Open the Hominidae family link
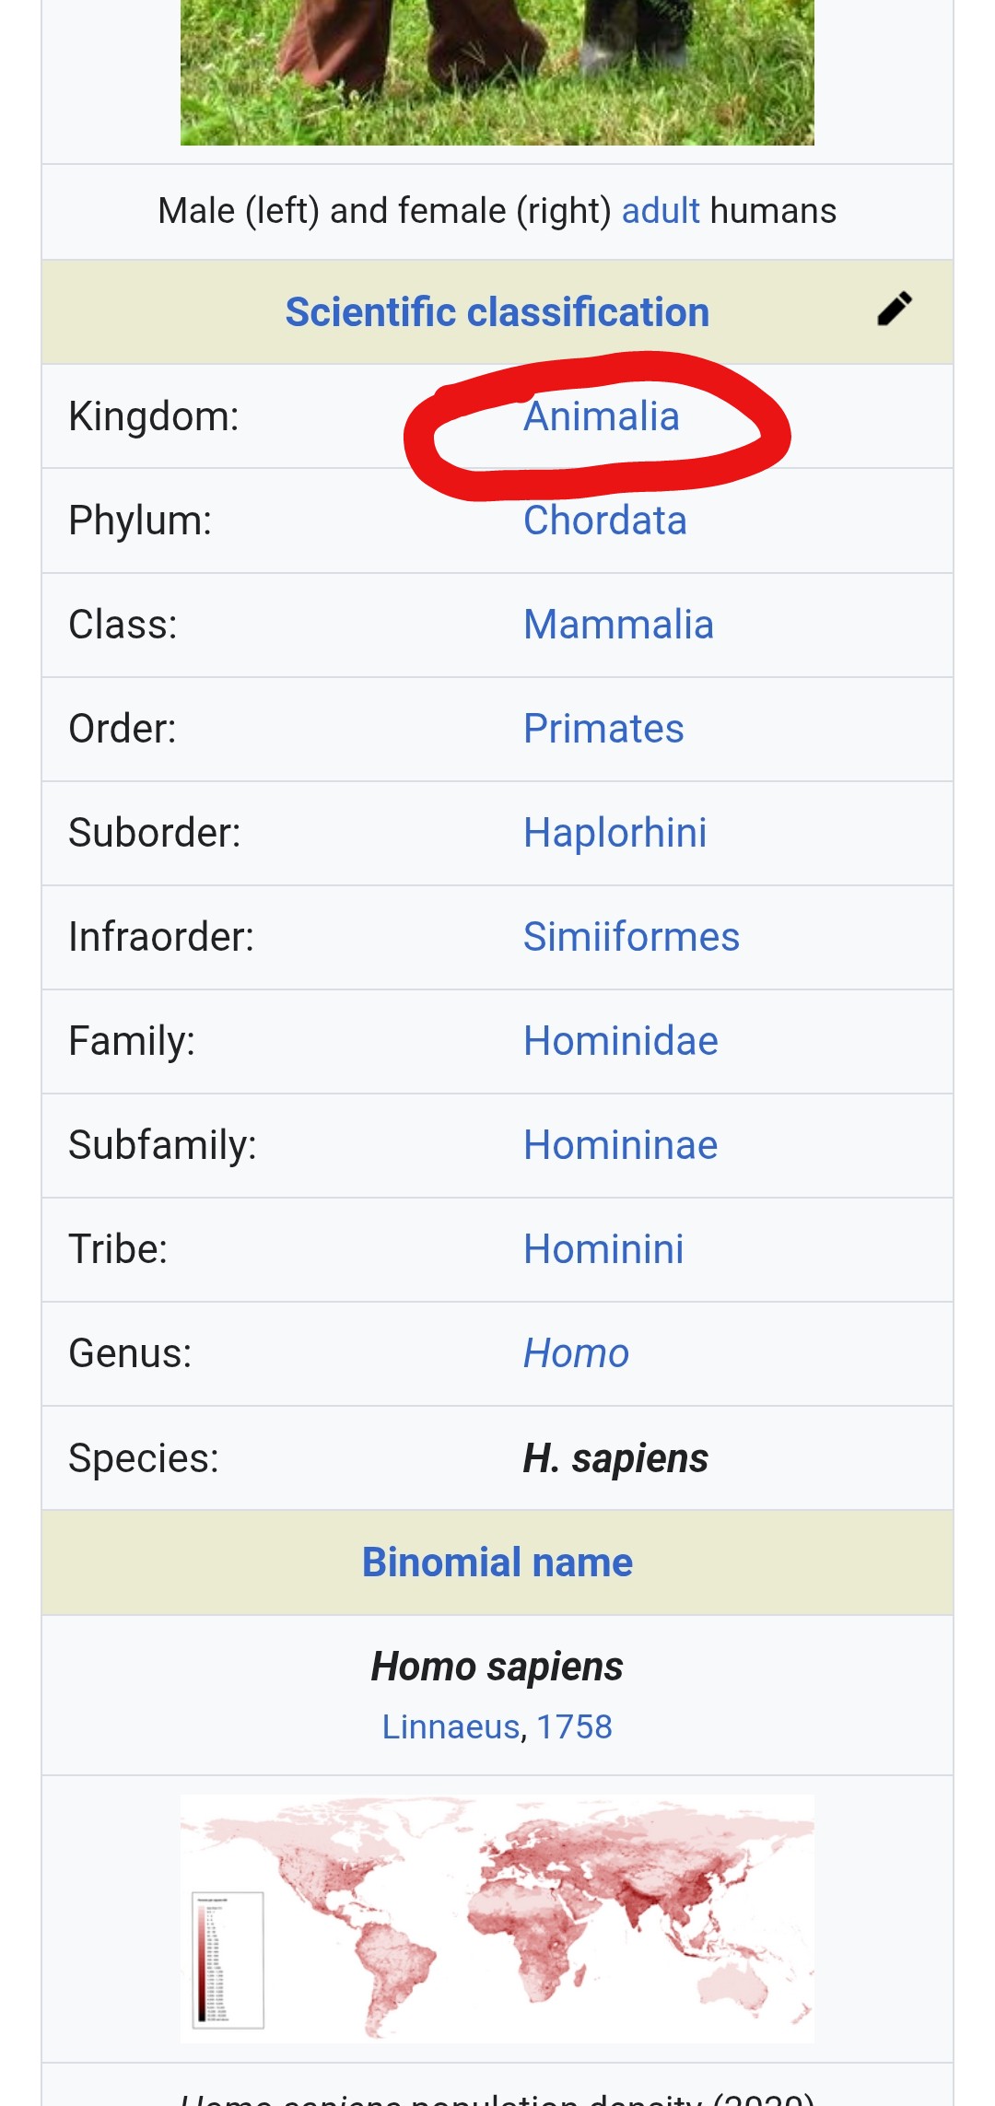This screenshot has width=995, height=2106. [620, 1041]
